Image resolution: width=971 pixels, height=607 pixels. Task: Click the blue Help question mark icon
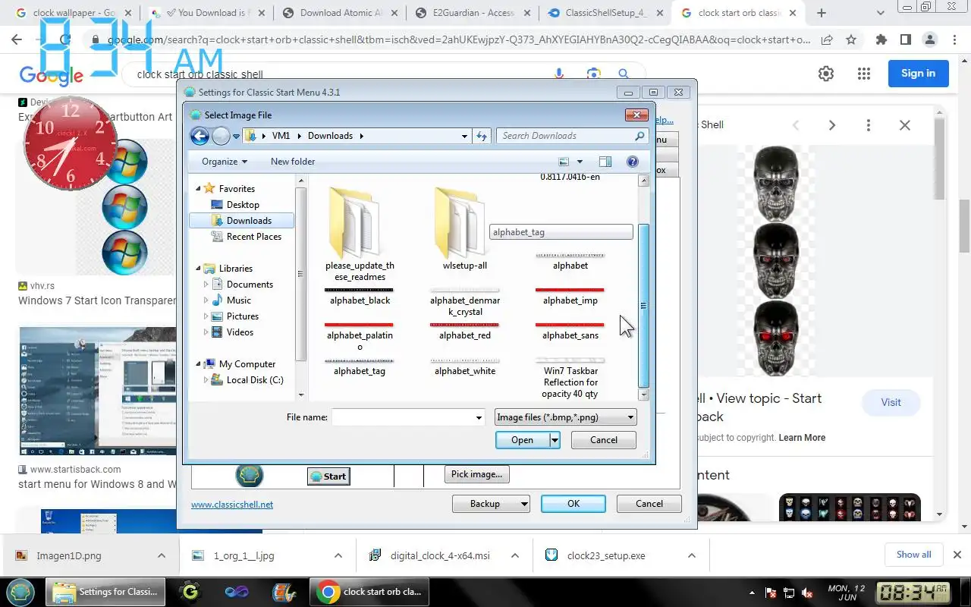(x=633, y=162)
